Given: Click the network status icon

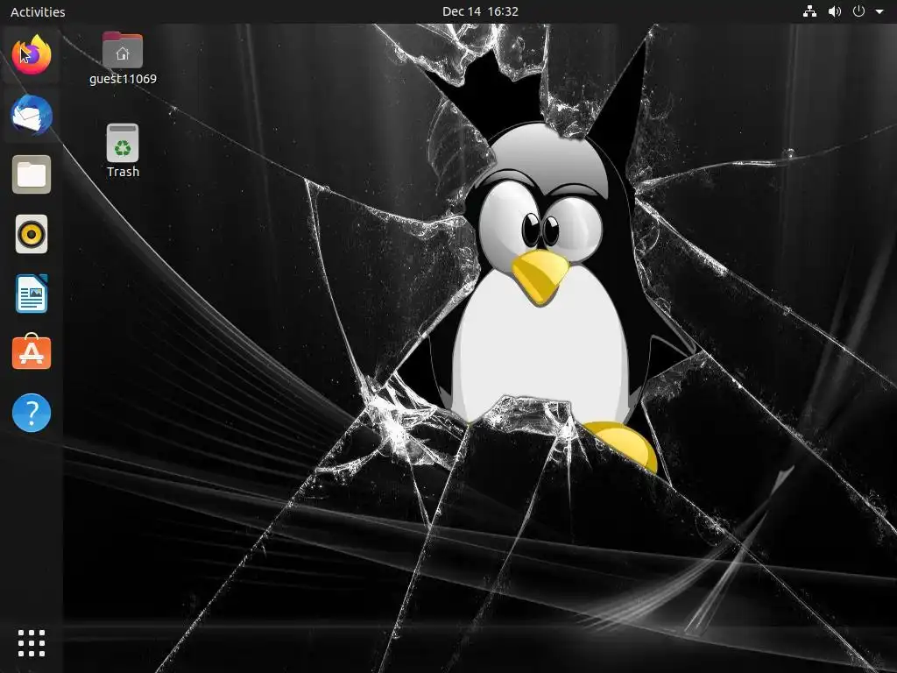Looking at the screenshot, I should pos(809,11).
